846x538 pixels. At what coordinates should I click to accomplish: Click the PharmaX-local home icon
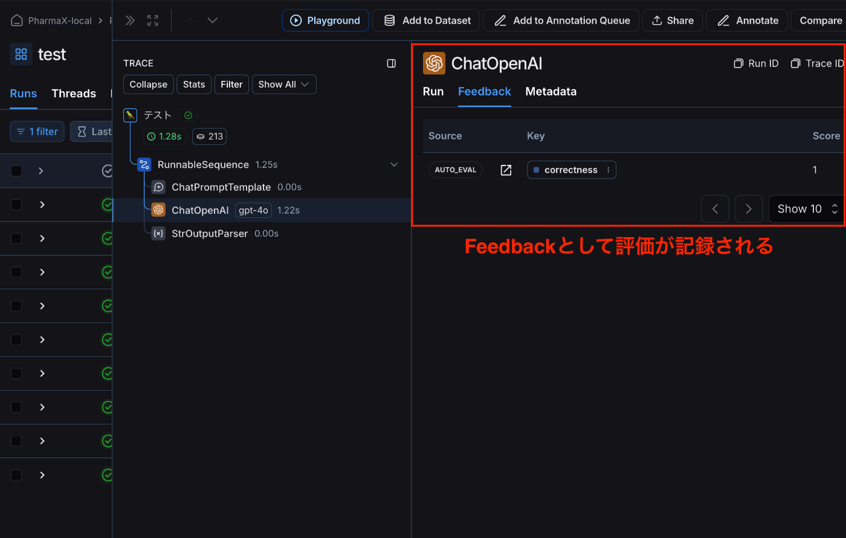pyautogui.click(x=17, y=21)
